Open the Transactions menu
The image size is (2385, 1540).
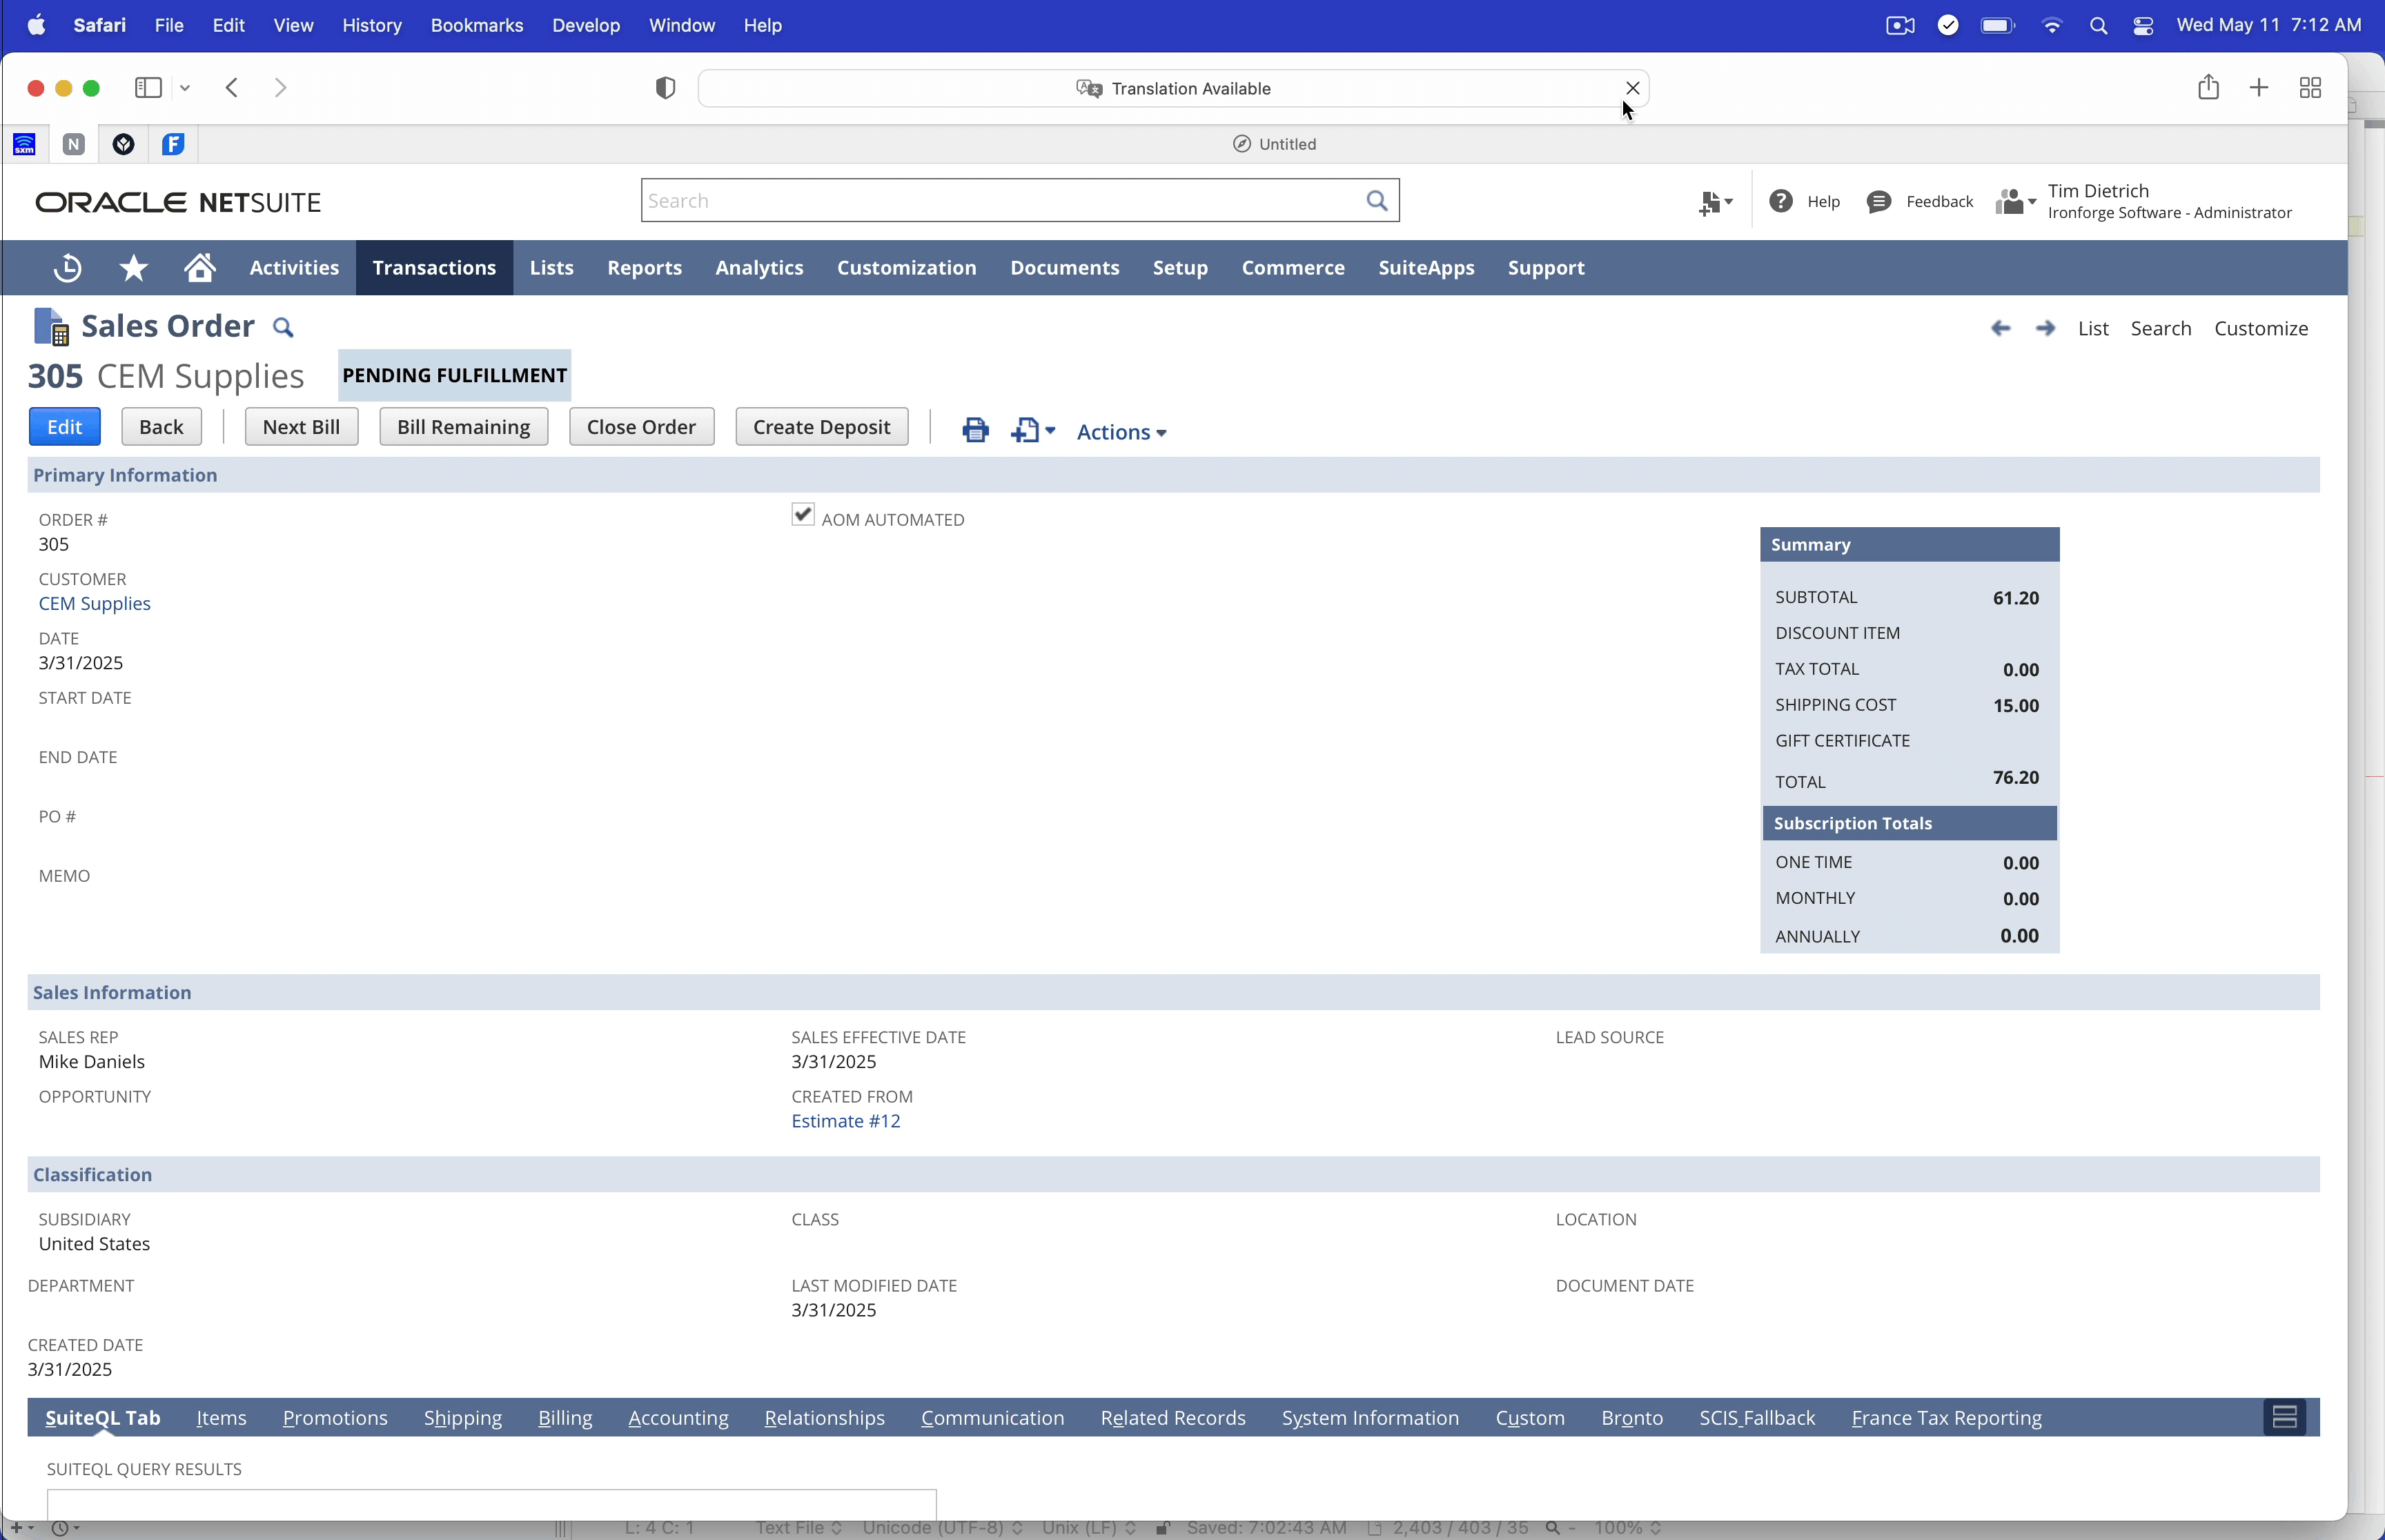pyautogui.click(x=434, y=268)
